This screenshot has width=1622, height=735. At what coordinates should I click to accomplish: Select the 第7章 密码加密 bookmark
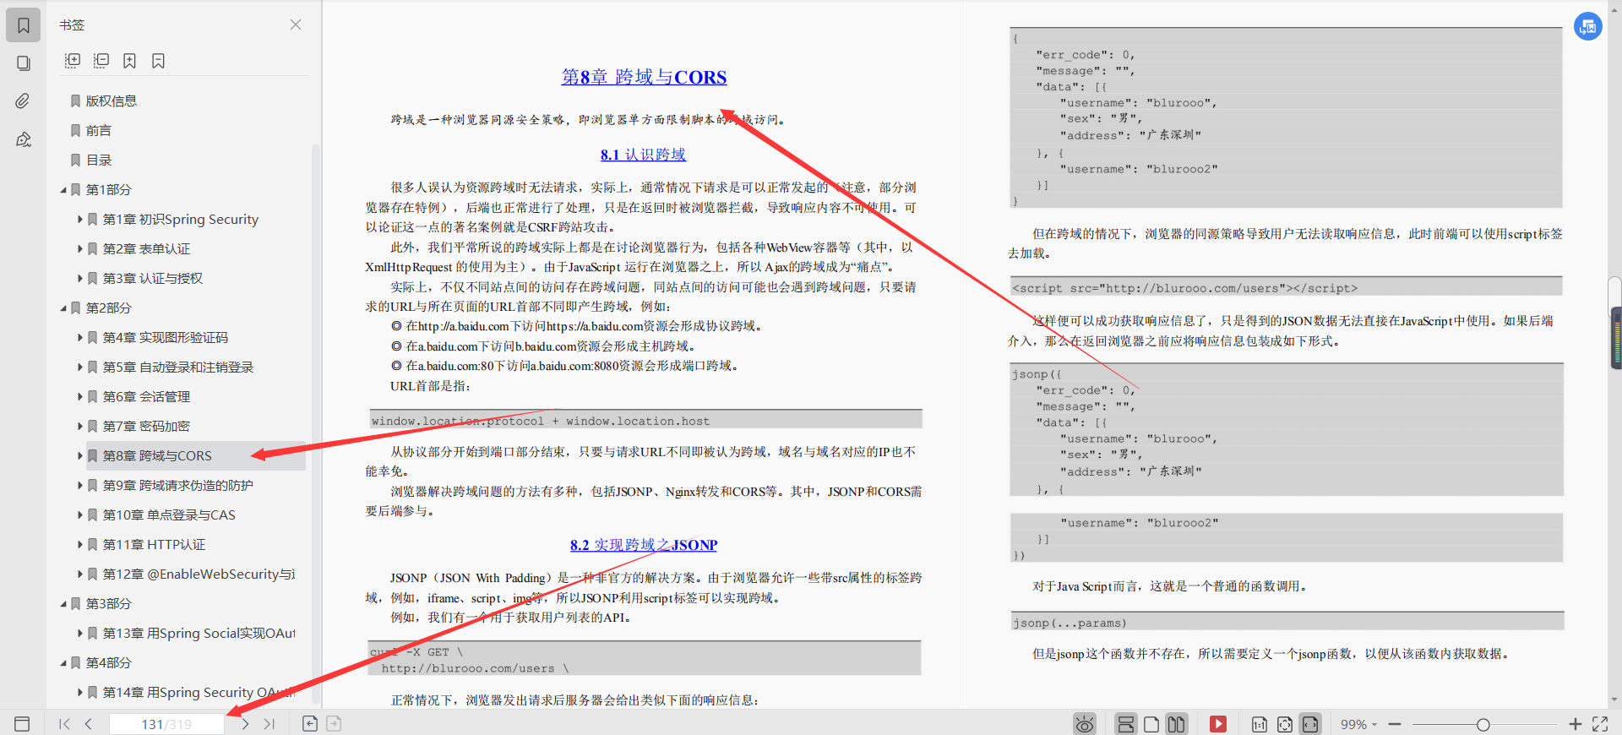pos(146,426)
